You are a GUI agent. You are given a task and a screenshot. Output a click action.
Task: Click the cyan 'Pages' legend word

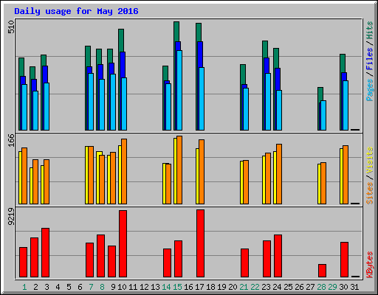coord(369,90)
